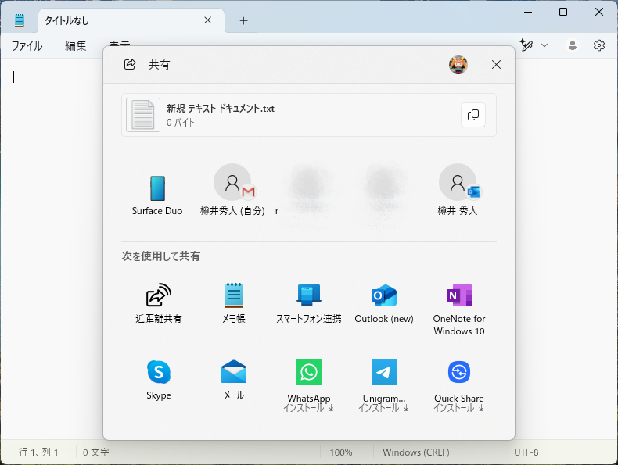Click into the Notepad text editing area
The width and height of the screenshot is (618, 465).
pos(51,248)
